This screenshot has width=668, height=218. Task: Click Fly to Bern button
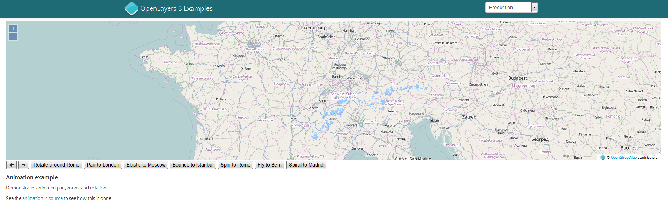click(x=270, y=165)
